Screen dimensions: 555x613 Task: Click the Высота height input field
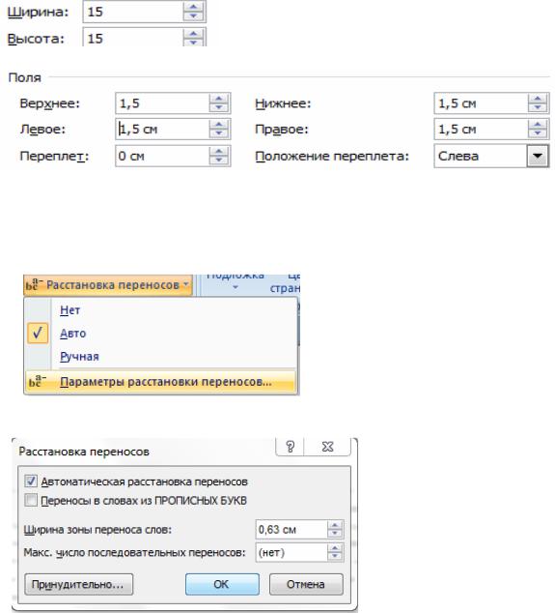click(144, 38)
